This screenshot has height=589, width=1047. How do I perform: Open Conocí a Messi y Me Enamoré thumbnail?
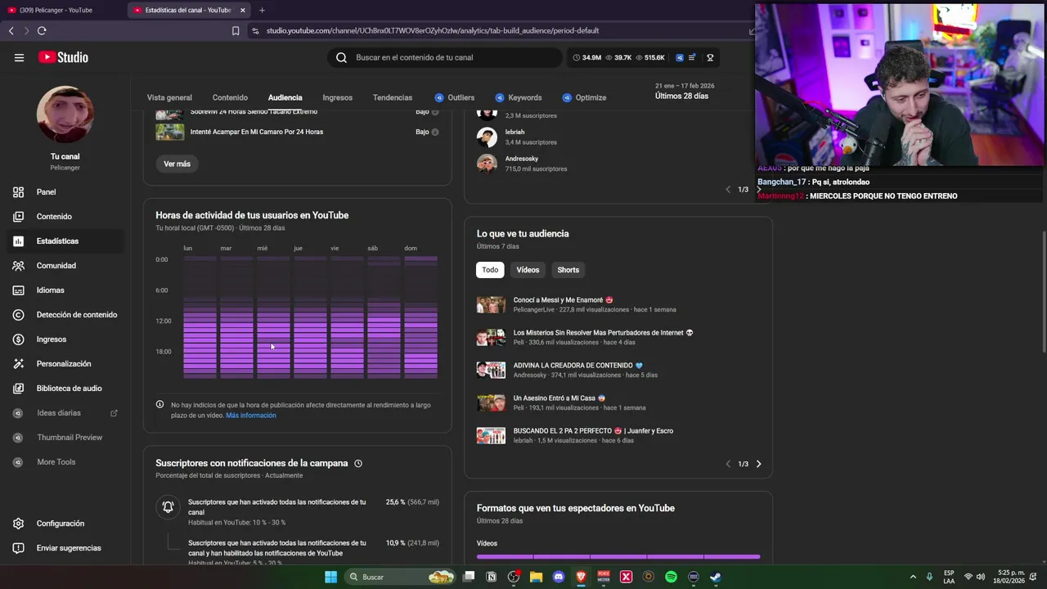[x=491, y=305]
